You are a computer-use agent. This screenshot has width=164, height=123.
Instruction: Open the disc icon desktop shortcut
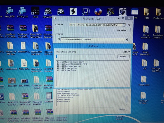pyautogui.click(x=98, y=11)
